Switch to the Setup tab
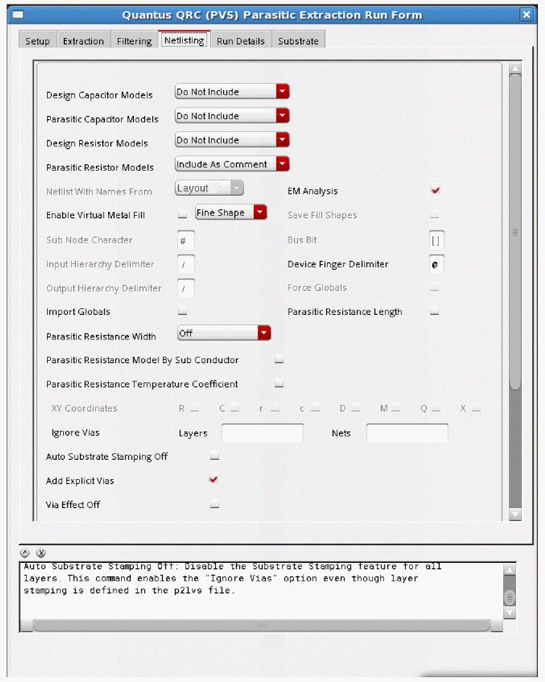545x682 pixels. 37,41
